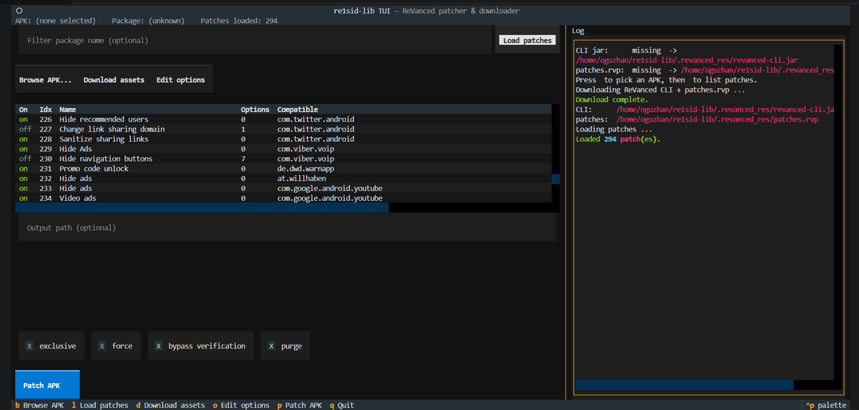
Task: Focus the Filter package name input field
Action: coord(255,40)
